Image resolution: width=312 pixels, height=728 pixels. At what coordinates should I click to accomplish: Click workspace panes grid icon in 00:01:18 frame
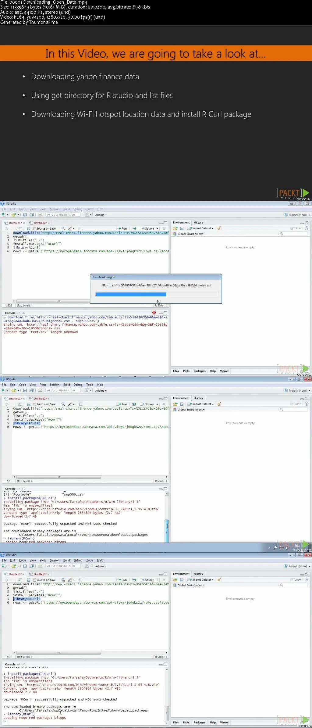coord(87,390)
